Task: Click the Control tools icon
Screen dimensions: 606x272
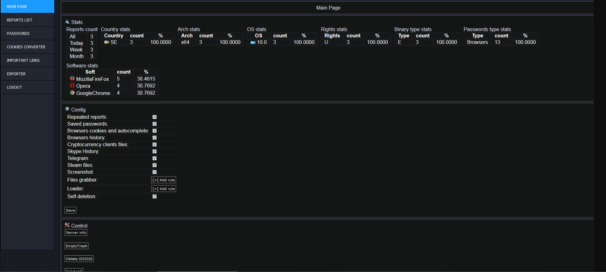Action: coord(67,225)
